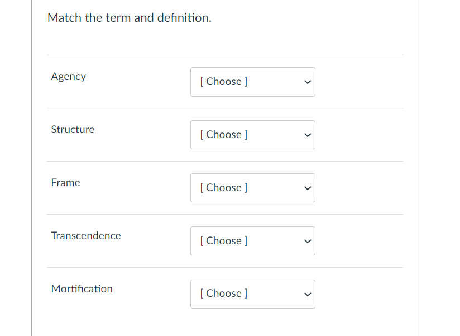Expand the Frame definition combo box

tap(252, 188)
